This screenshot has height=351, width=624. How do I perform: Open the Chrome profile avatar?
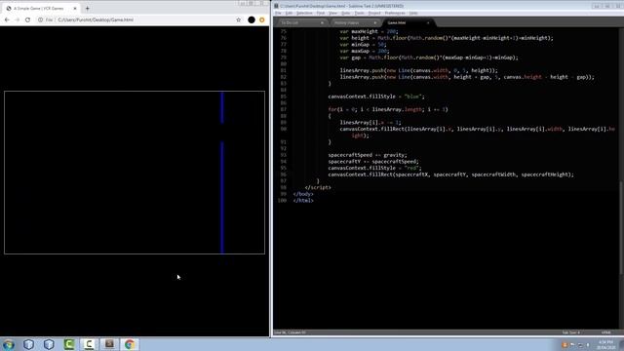click(x=252, y=19)
